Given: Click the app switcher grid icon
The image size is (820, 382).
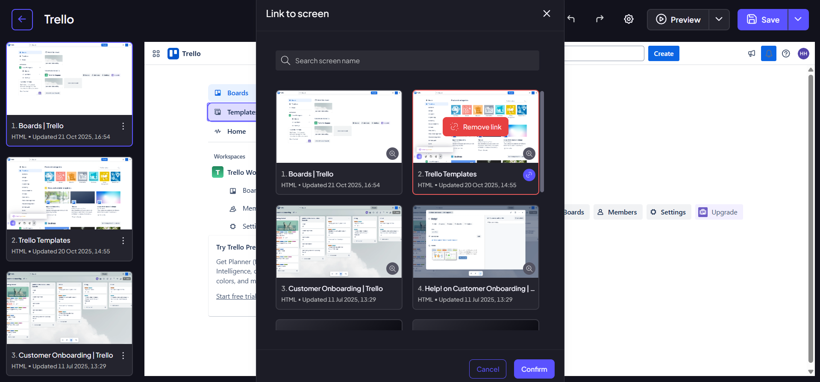Looking at the screenshot, I should point(156,53).
